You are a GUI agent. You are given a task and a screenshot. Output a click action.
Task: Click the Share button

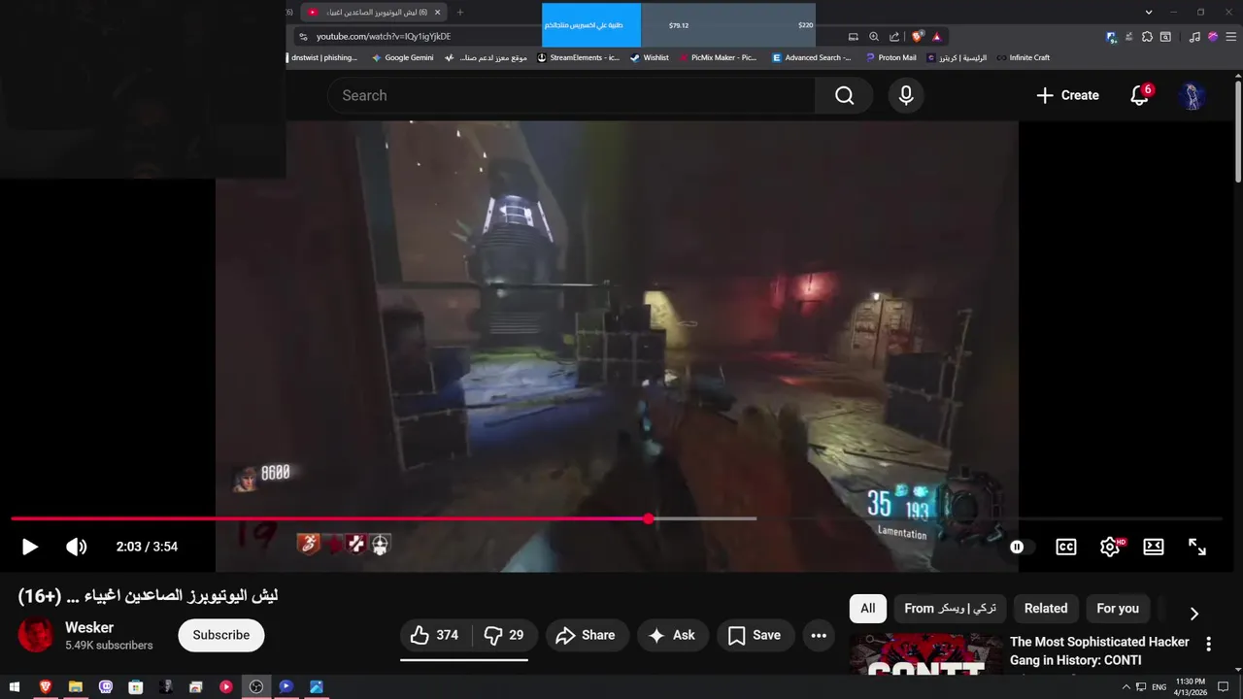pos(586,635)
